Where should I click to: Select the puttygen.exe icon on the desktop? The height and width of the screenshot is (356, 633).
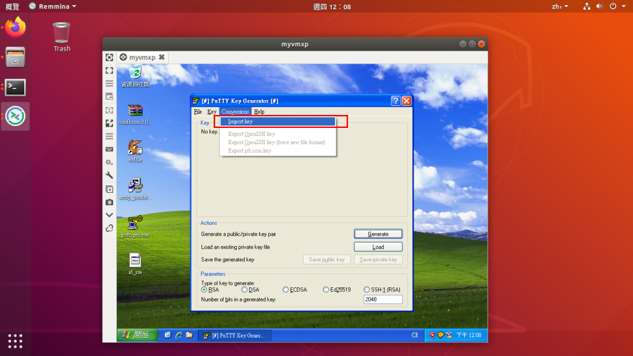[135, 226]
